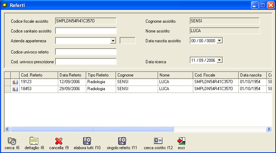Focus the Codice univoco referto field
The width and height of the screenshot is (276, 153).
(86, 52)
